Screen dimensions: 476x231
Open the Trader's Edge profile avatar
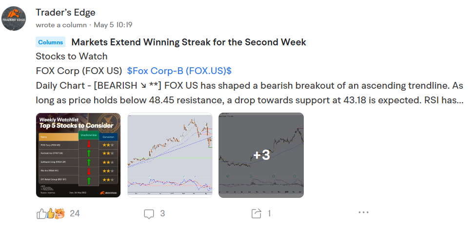point(14,19)
